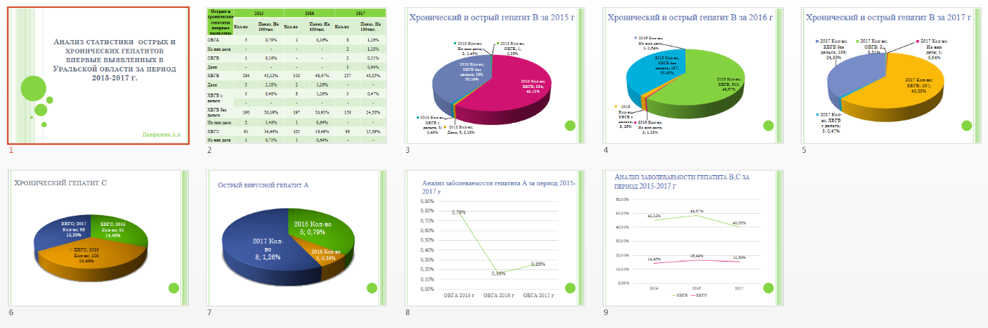Click the slide number 2 label

pos(209,151)
